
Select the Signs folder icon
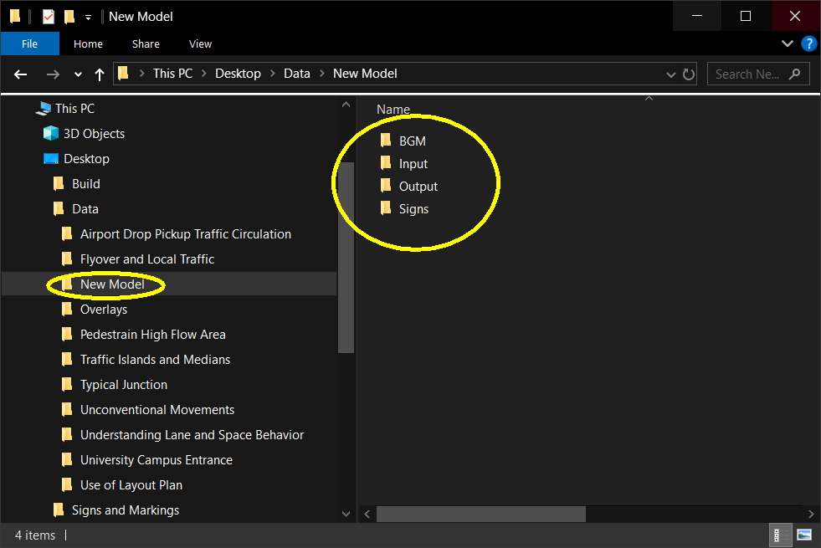tap(386, 209)
